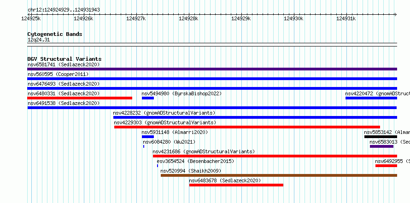This screenshot has width=410, height=203.
Task: Select the red nsv6480331 variant bar
Action: (x=80, y=98)
